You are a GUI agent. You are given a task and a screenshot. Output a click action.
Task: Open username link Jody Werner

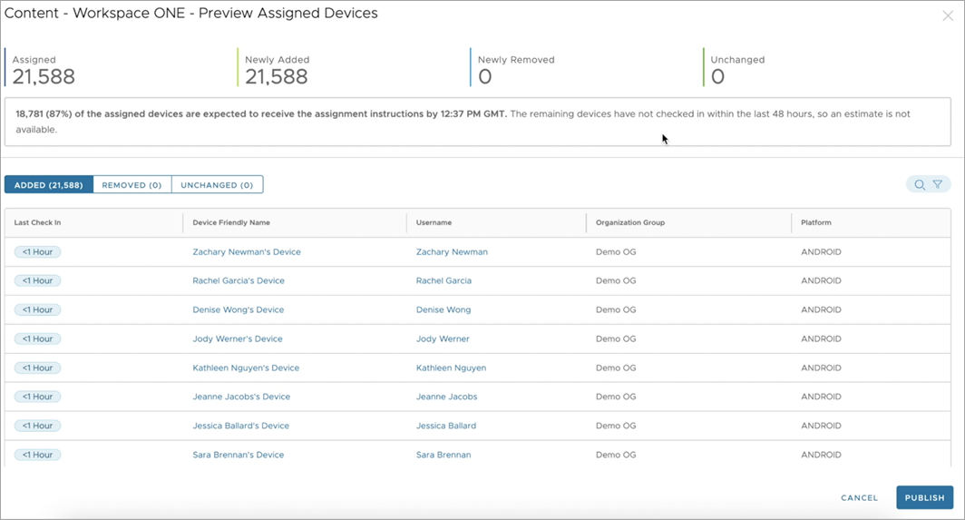tap(443, 338)
